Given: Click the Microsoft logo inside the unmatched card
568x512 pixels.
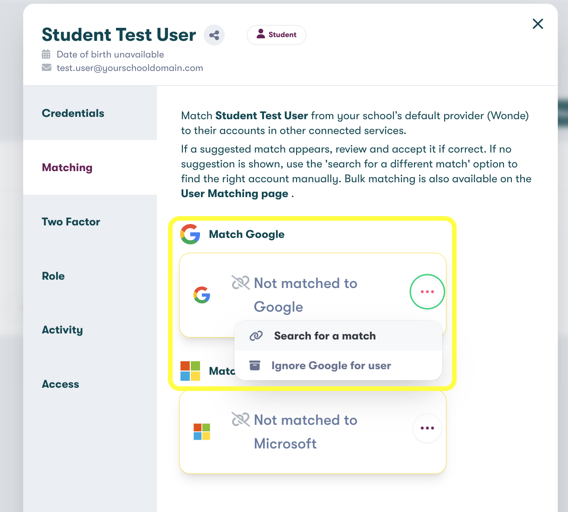Looking at the screenshot, I should [202, 432].
